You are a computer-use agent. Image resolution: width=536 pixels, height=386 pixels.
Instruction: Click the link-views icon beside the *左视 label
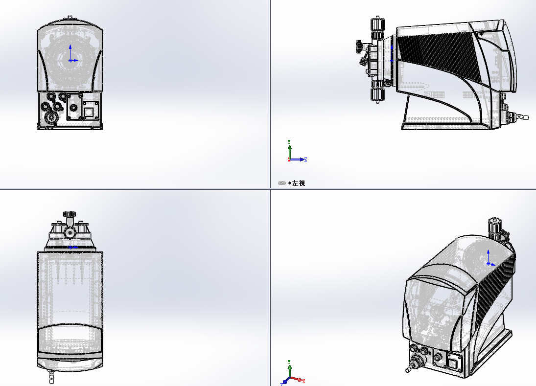(281, 183)
